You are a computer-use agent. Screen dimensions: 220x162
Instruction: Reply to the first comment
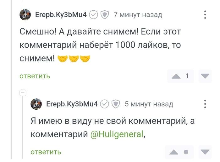(35, 76)
